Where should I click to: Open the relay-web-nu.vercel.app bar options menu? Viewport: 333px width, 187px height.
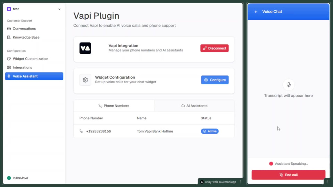click(x=241, y=182)
